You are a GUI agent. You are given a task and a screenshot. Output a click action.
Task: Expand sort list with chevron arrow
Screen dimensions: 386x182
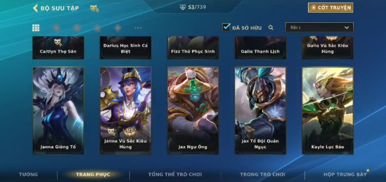(x=347, y=27)
